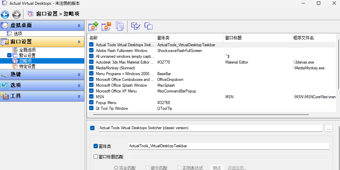Click the icon next to 选项 under 虚拟桌面
This screenshot has width=340, height=170.
point(9,34)
